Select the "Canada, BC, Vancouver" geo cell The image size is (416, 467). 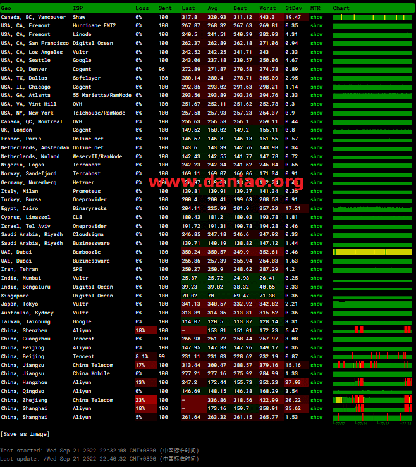coord(34,17)
